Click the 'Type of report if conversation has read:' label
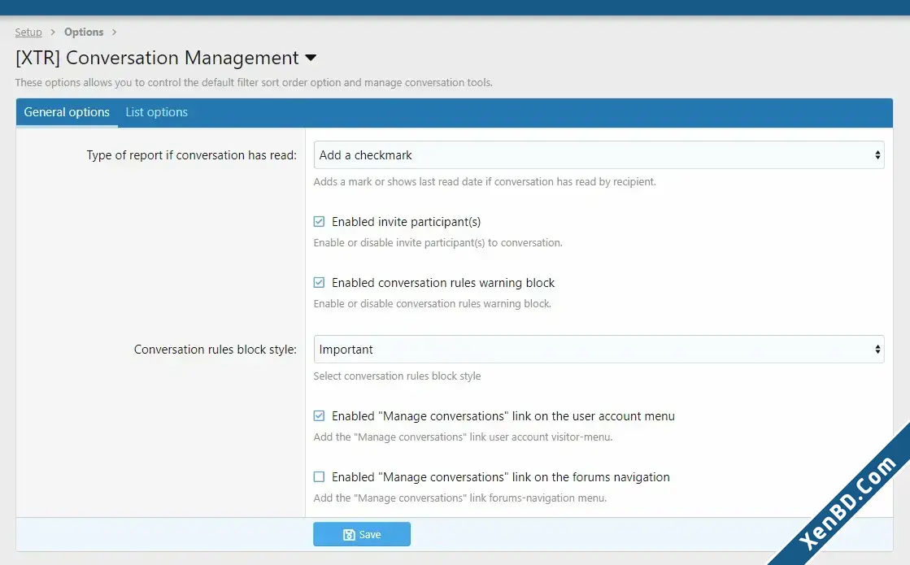Viewport: 910px width, 565px height. (192, 155)
